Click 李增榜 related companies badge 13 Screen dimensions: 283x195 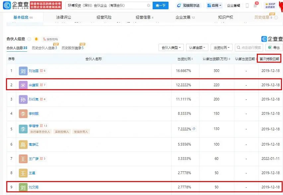pos(44,126)
